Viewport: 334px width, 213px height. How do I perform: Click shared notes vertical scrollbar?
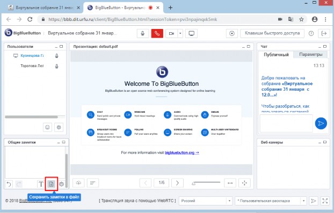(x=67, y=170)
